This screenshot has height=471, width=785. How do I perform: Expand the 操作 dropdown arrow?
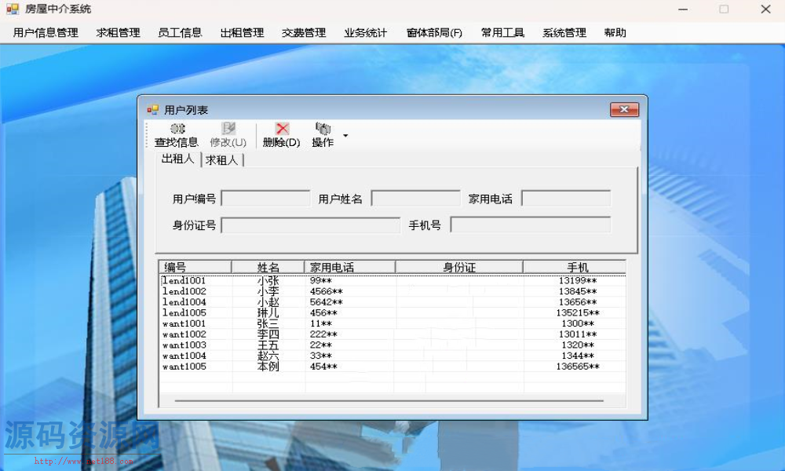coord(345,136)
